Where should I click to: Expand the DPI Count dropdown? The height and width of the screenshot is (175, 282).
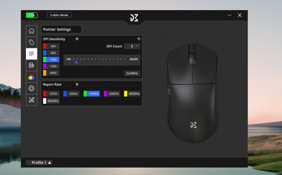[x=132, y=46]
